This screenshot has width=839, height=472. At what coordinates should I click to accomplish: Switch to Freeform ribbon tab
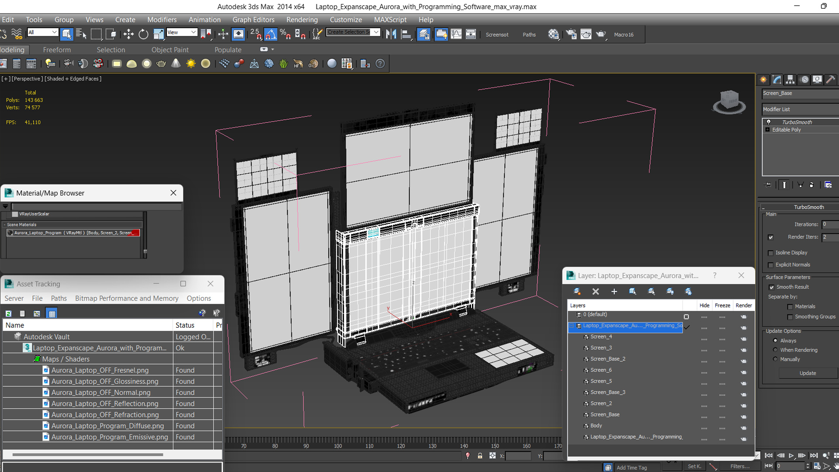[x=57, y=50]
